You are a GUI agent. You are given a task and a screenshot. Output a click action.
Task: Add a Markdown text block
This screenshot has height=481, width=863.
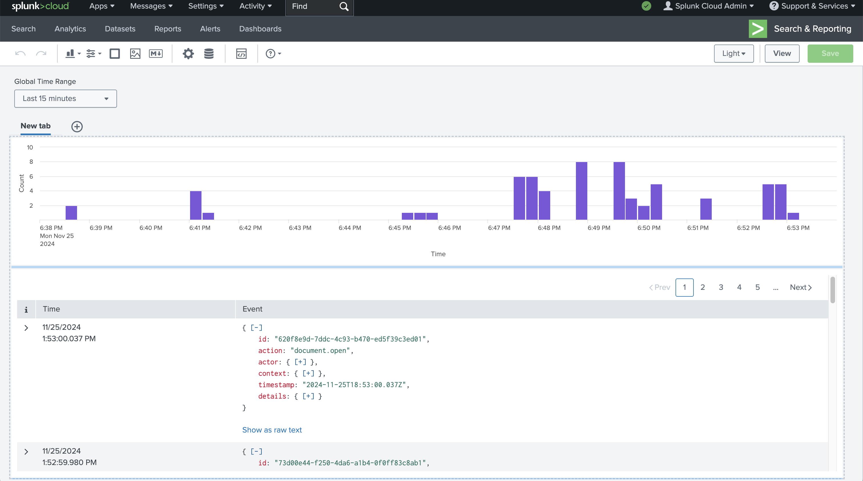tap(156, 54)
